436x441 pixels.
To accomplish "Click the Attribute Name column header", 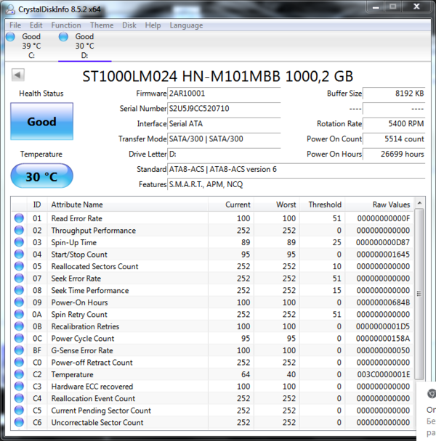I will [x=77, y=205].
